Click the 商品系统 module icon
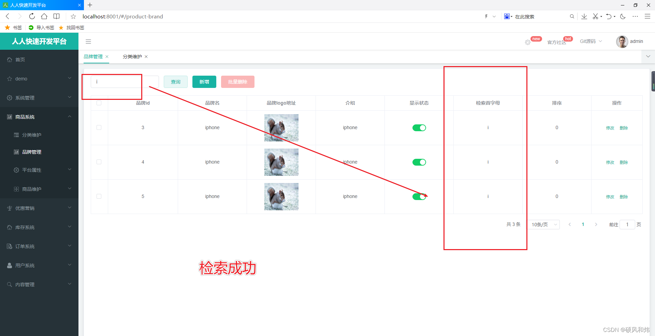Image resolution: width=655 pixels, height=336 pixels. [9, 117]
